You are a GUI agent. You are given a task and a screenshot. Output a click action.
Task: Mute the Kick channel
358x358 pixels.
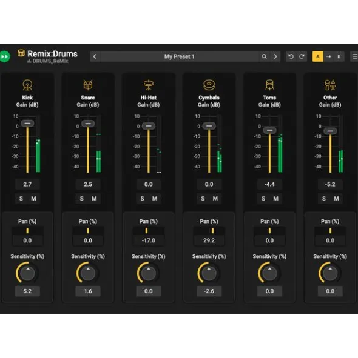tap(33, 199)
